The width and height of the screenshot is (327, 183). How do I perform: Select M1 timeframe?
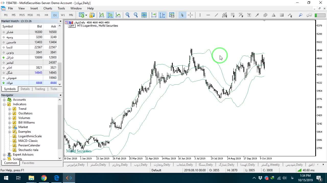tap(6, 15)
